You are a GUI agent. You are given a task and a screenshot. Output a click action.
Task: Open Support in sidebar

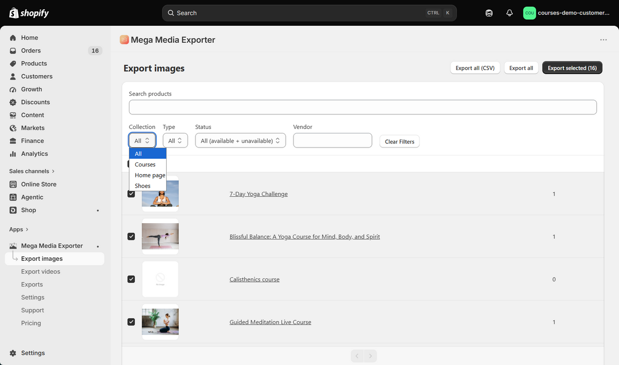[32, 310]
